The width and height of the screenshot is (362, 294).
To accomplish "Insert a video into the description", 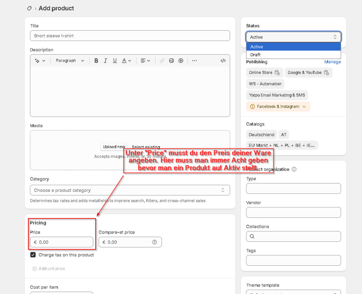I will 181,61.
